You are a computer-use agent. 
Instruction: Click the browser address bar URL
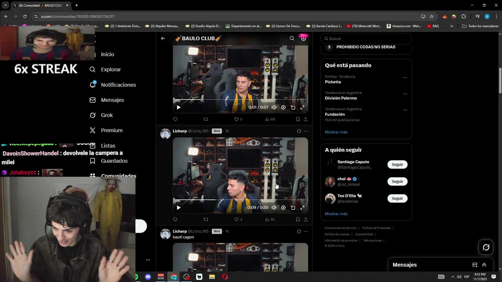coord(78,16)
